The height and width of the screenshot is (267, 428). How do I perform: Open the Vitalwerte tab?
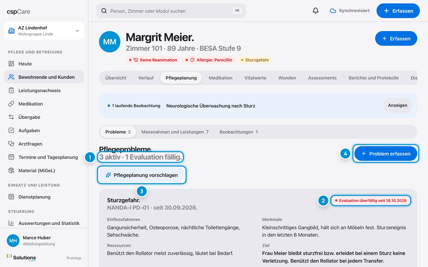click(255, 78)
